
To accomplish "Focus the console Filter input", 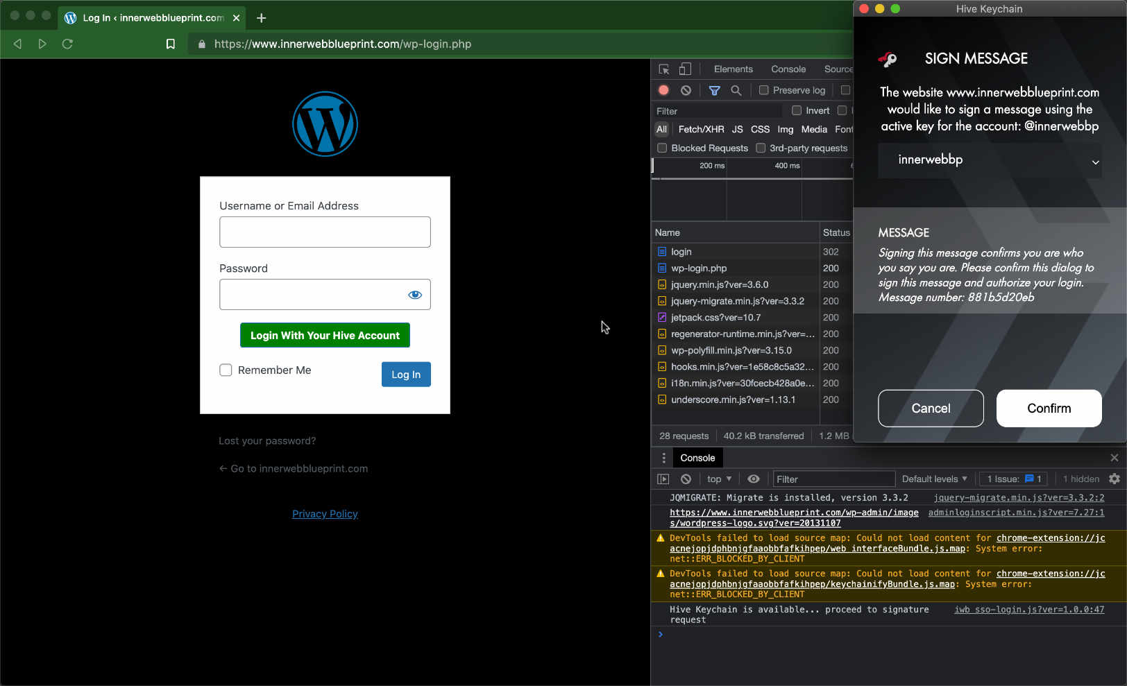I will (x=833, y=479).
